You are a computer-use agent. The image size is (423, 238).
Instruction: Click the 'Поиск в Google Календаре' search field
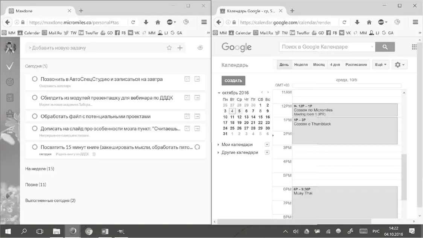[x=326, y=47]
